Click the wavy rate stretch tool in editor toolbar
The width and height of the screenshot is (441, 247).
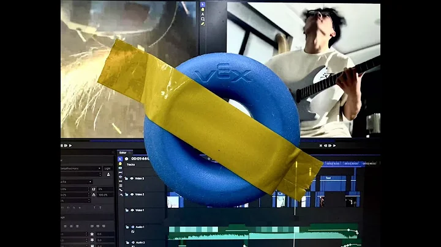[121, 190]
